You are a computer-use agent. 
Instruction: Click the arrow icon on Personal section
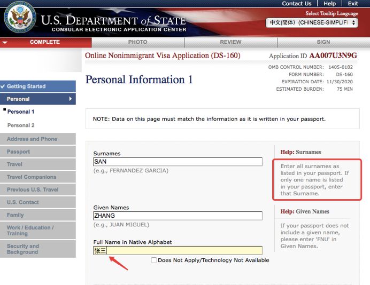pyautogui.click(x=71, y=99)
